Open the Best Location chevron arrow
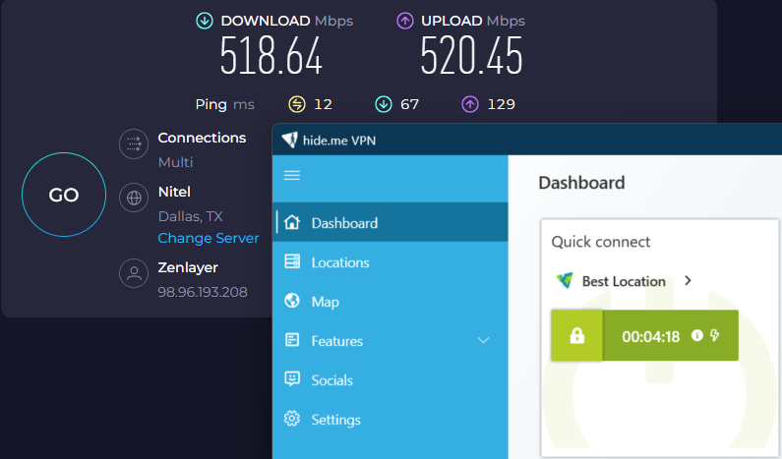The image size is (782, 459). (x=689, y=280)
